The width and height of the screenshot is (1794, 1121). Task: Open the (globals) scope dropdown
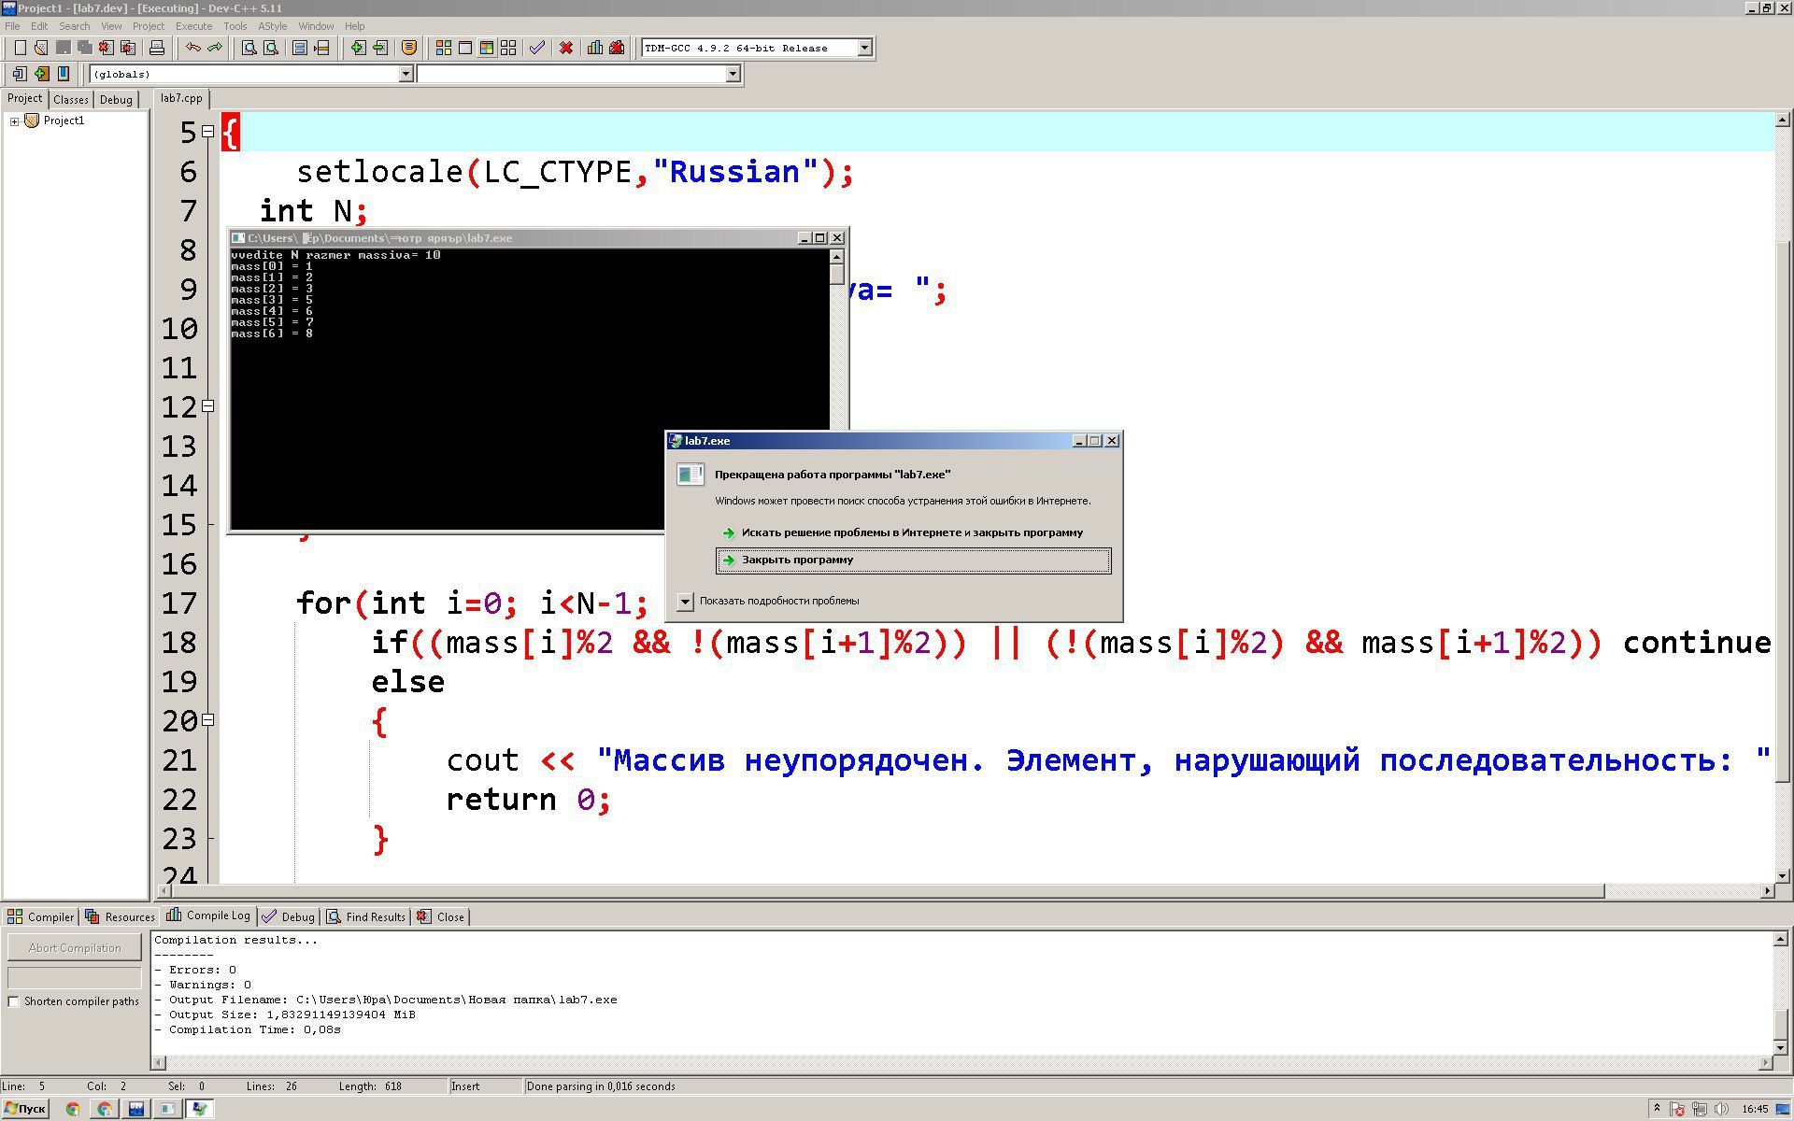(x=406, y=74)
